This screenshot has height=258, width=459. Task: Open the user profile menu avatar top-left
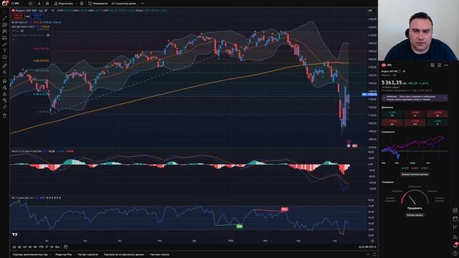tap(5, 3)
